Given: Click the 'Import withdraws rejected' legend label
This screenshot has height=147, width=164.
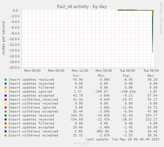Looking at the screenshot, I should click(x=33, y=104).
